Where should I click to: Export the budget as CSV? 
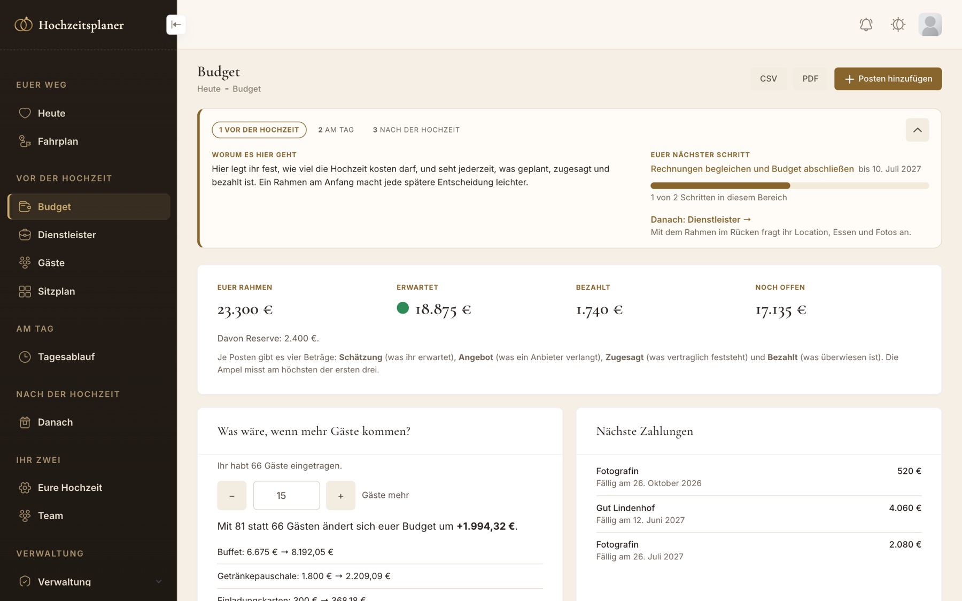pos(768,79)
